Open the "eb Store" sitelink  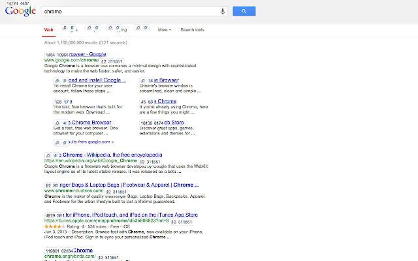[x=174, y=123]
